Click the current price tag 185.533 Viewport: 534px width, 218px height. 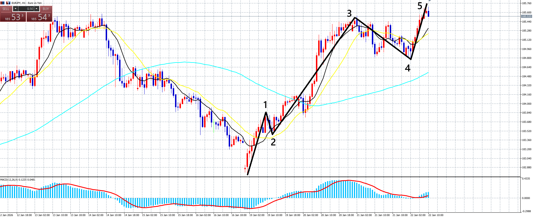point(526,16)
